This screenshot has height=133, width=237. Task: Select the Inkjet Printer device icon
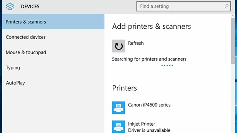point(118,127)
